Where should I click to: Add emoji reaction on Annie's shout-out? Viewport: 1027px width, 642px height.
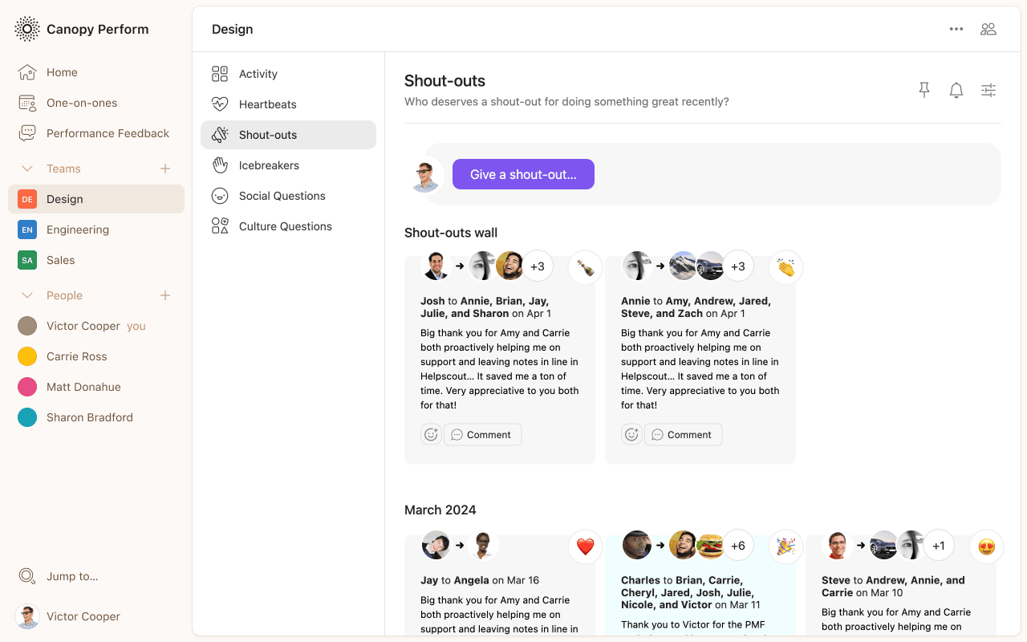tap(631, 434)
